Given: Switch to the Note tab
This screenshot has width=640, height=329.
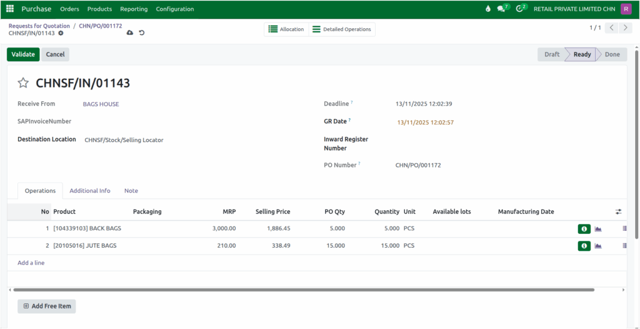Looking at the screenshot, I should 131,191.
